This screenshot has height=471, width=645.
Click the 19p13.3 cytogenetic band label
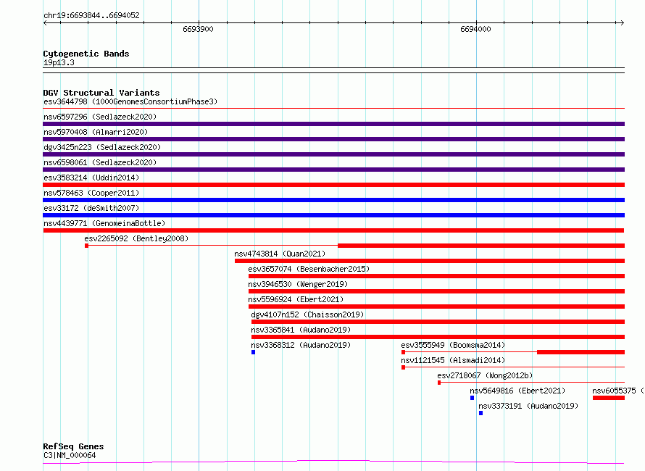pos(59,62)
